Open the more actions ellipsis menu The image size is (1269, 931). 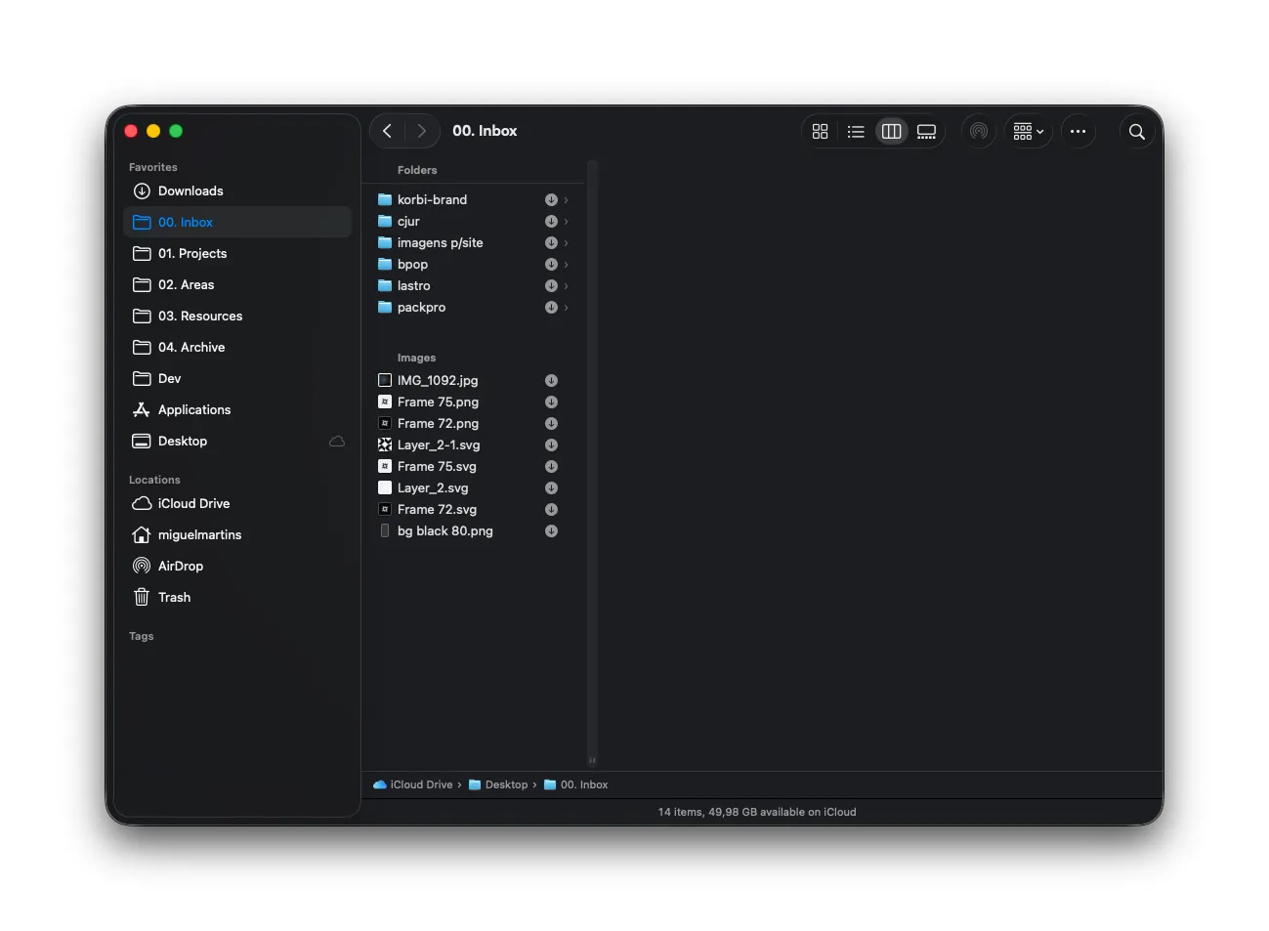tap(1079, 131)
